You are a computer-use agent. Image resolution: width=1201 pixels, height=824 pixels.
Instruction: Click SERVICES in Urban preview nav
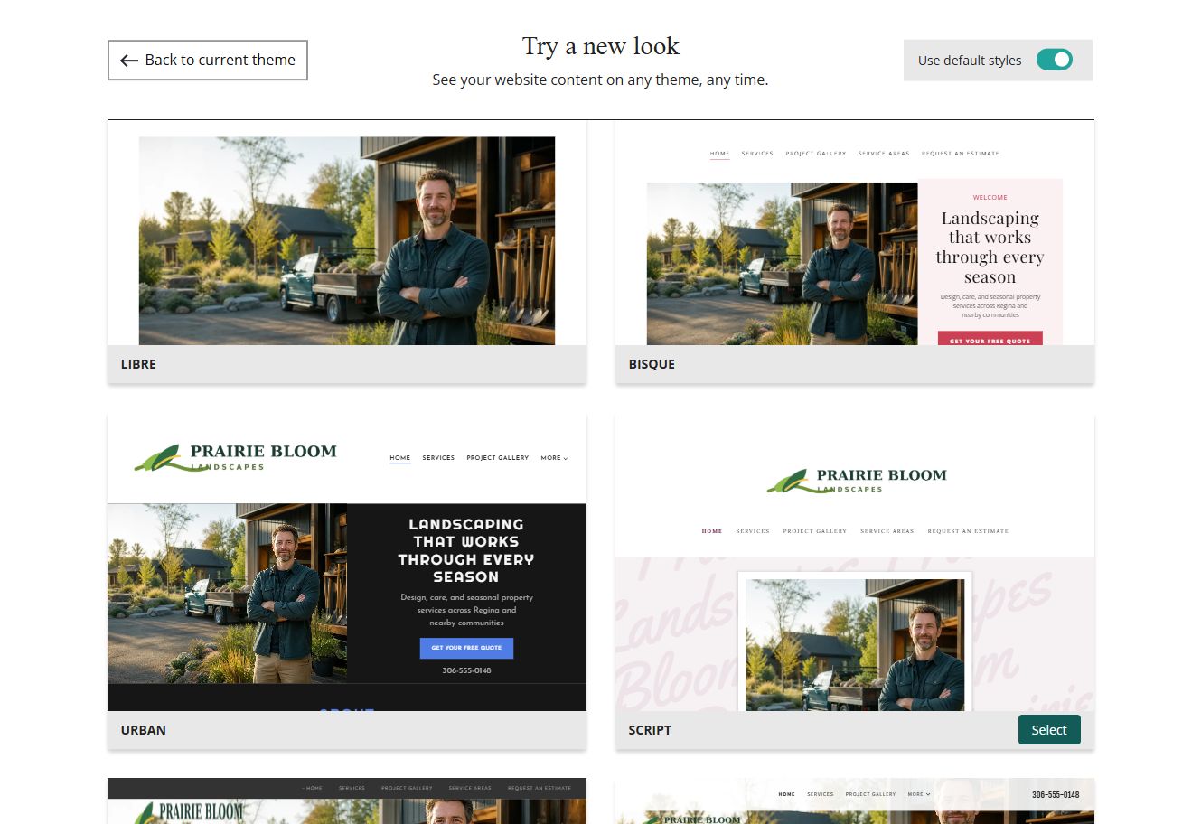pos(438,458)
